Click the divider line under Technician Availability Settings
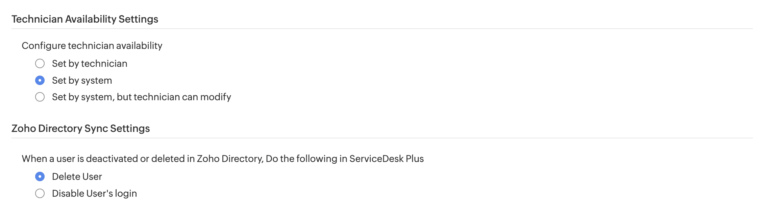 (x=382, y=29)
